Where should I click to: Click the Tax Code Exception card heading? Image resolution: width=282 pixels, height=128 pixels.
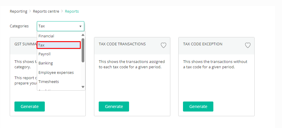203,44
